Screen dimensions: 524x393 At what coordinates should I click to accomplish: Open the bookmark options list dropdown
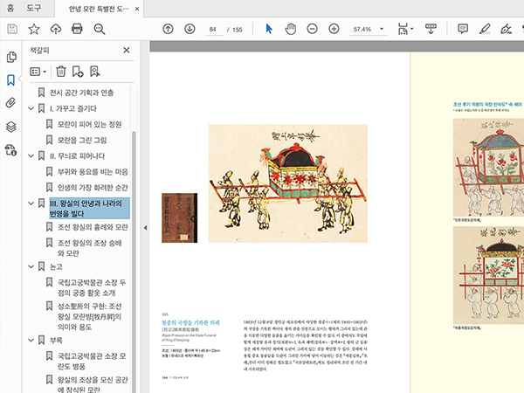[38, 72]
